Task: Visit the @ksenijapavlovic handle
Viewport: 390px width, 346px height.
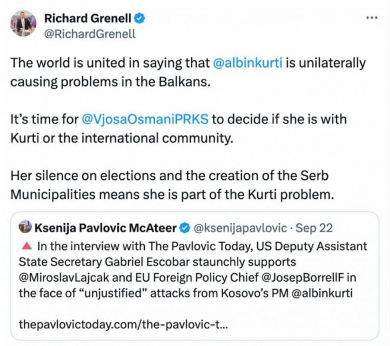Action: coord(239,227)
